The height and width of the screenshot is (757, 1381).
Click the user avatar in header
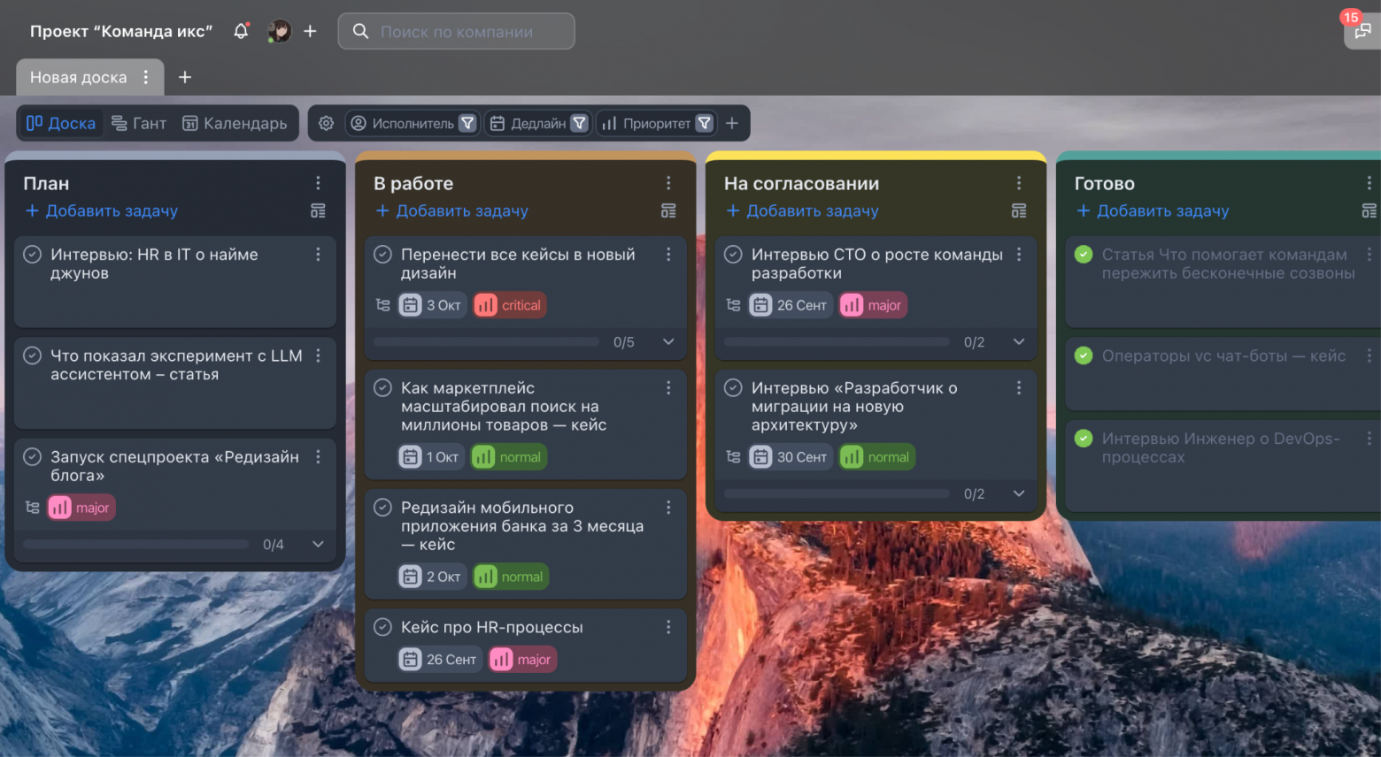tap(280, 31)
